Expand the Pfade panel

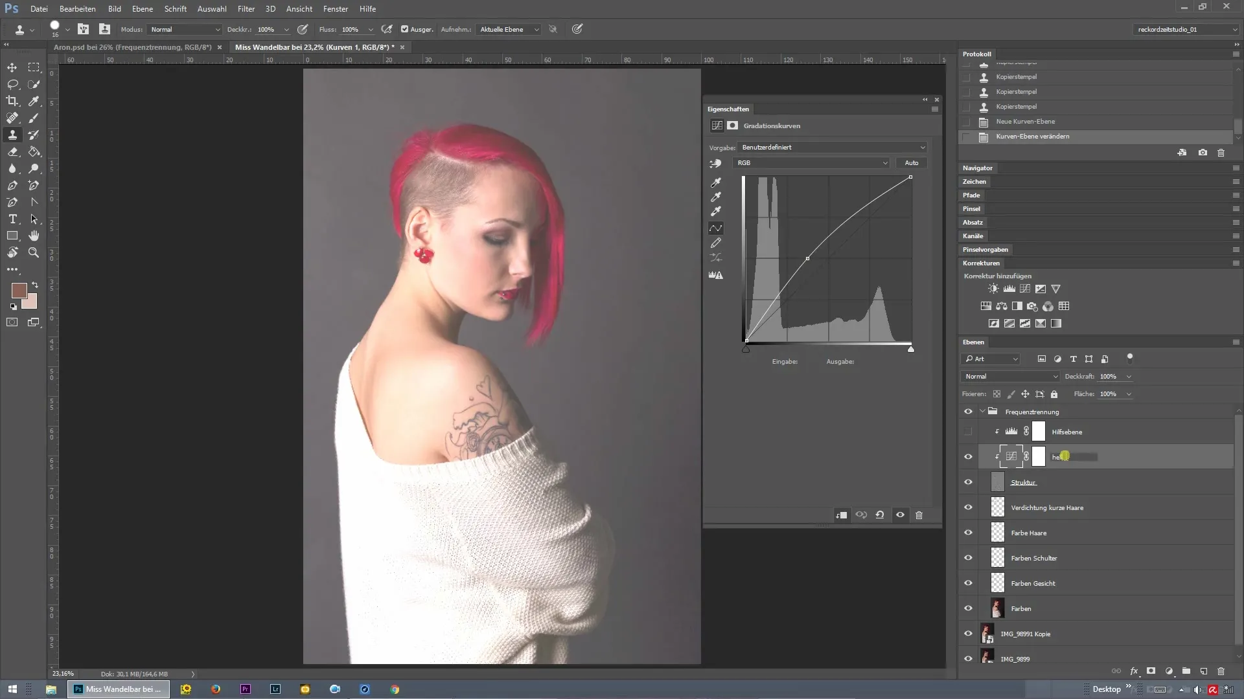[971, 195]
